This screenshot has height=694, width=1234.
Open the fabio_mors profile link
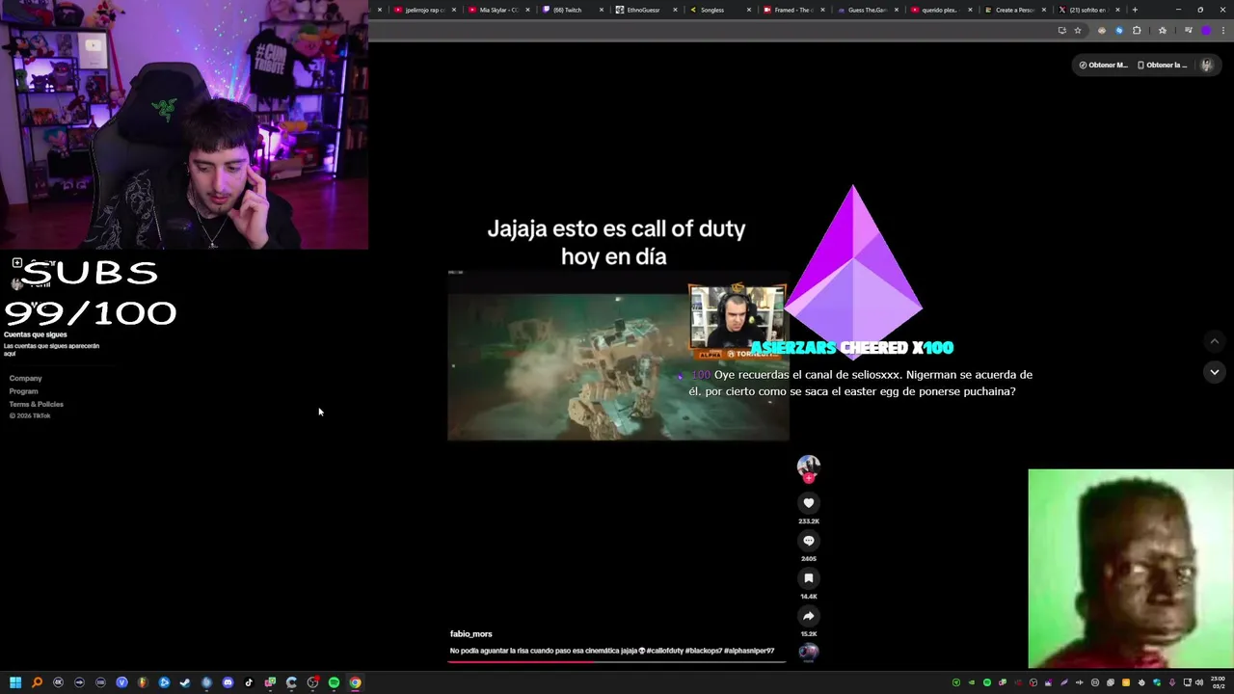[471, 633]
